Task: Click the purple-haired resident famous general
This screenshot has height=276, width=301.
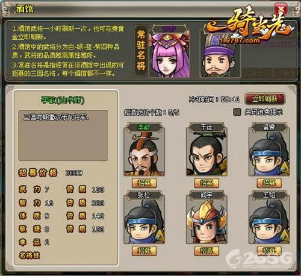Action: click(170, 54)
